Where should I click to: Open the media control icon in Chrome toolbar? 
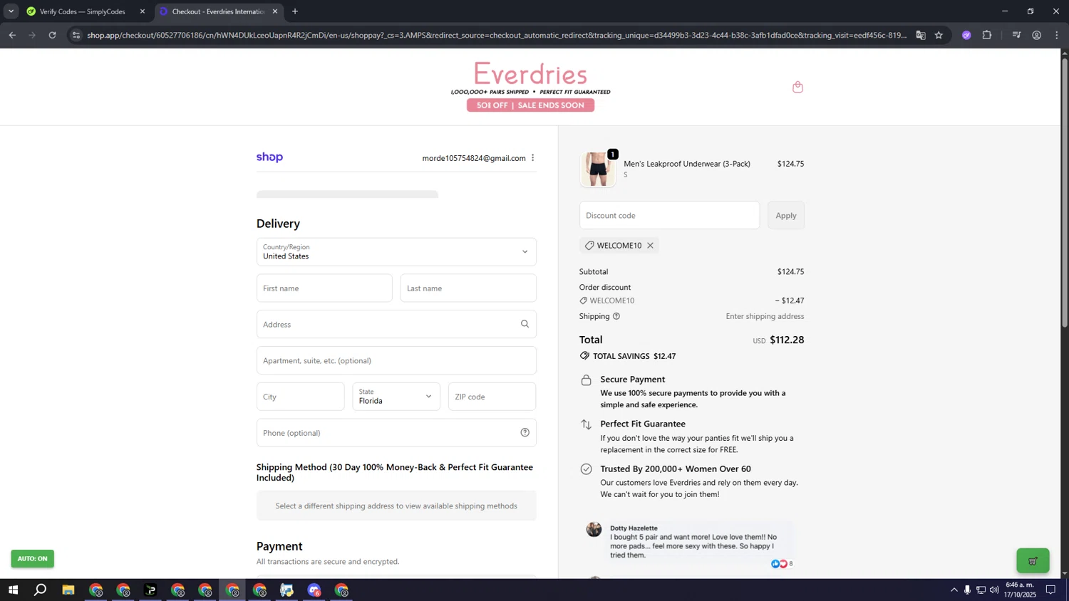pos(1016,35)
